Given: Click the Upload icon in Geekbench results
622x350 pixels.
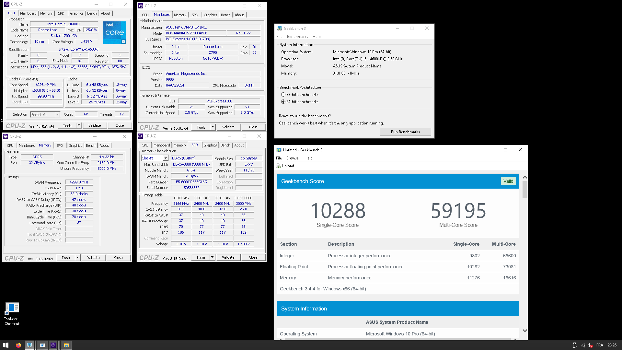Looking at the screenshot, I should tap(278, 166).
